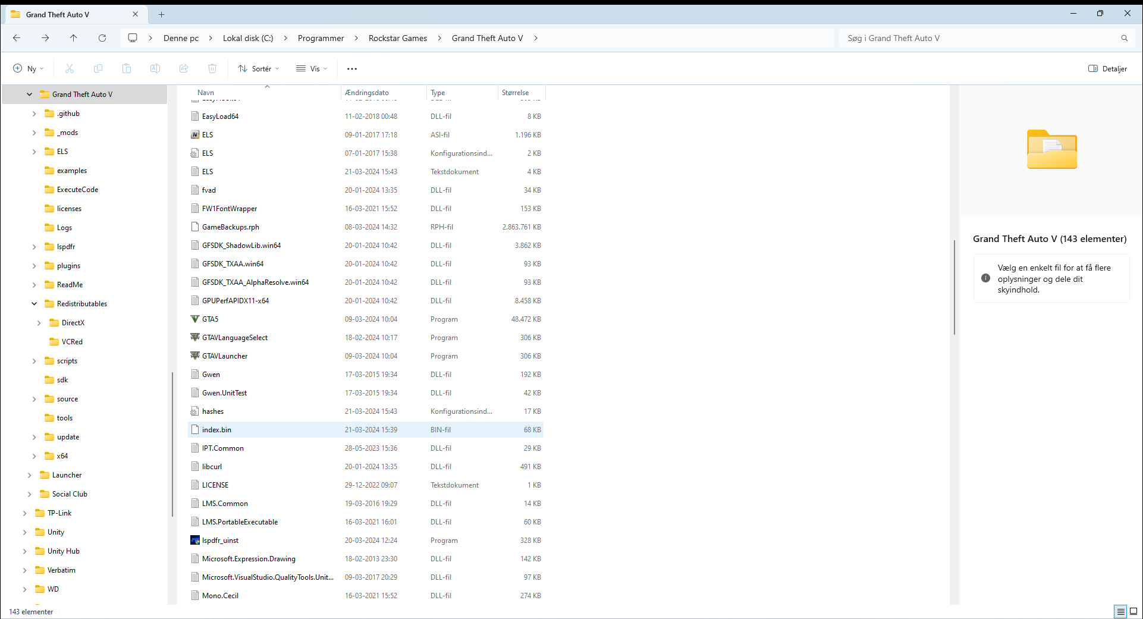Screen dimensions: 1143x619
Task: Open the Vis view dropdown
Action: (x=312, y=68)
